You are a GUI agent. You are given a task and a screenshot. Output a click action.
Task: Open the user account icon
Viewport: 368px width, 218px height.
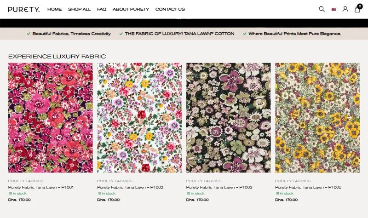[x=345, y=9]
